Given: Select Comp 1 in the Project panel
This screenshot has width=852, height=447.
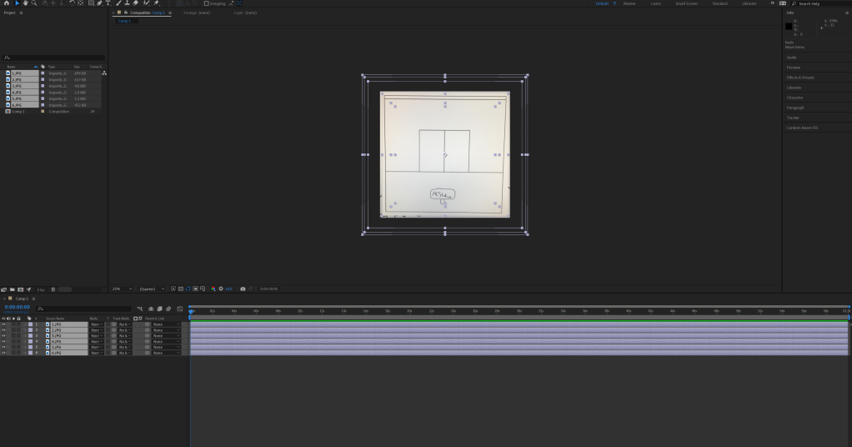Looking at the screenshot, I should [17, 111].
